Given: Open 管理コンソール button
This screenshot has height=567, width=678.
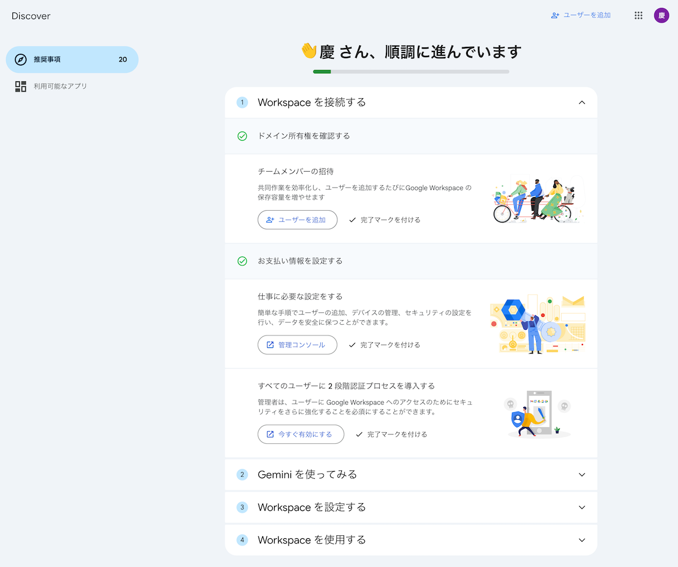Looking at the screenshot, I should (x=297, y=344).
